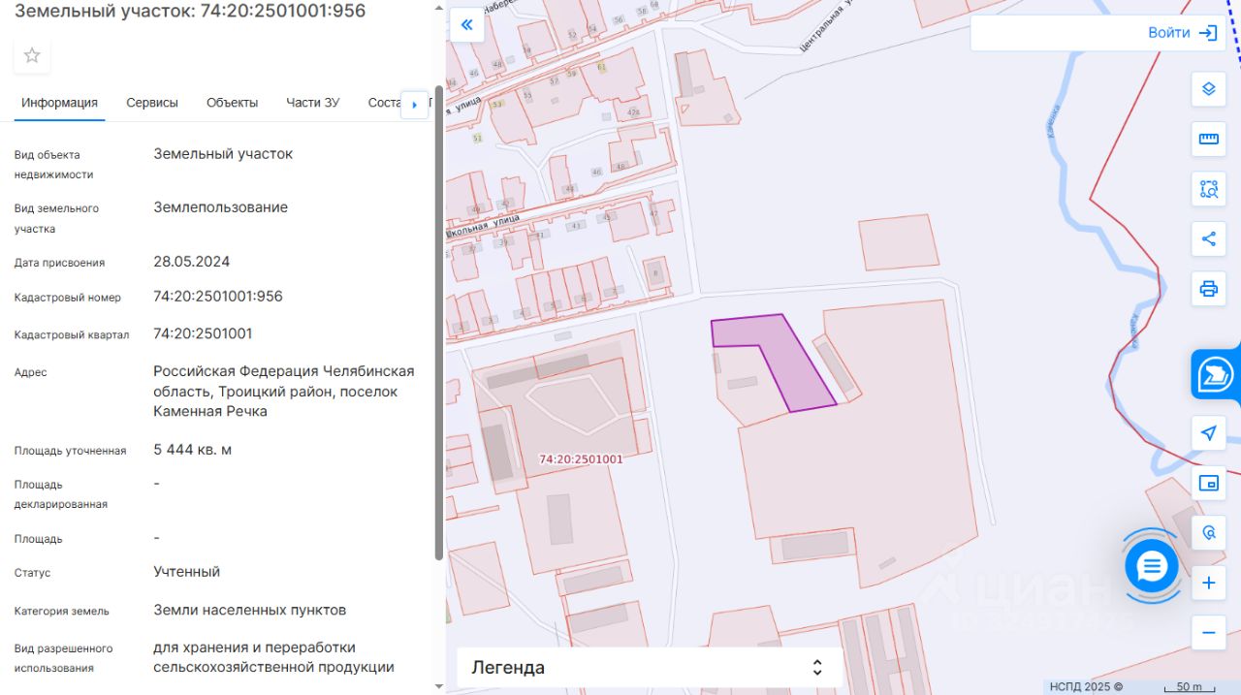Click cadastral quarter value 74:20:2501001
1241x695 pixels.
(203, 333)
